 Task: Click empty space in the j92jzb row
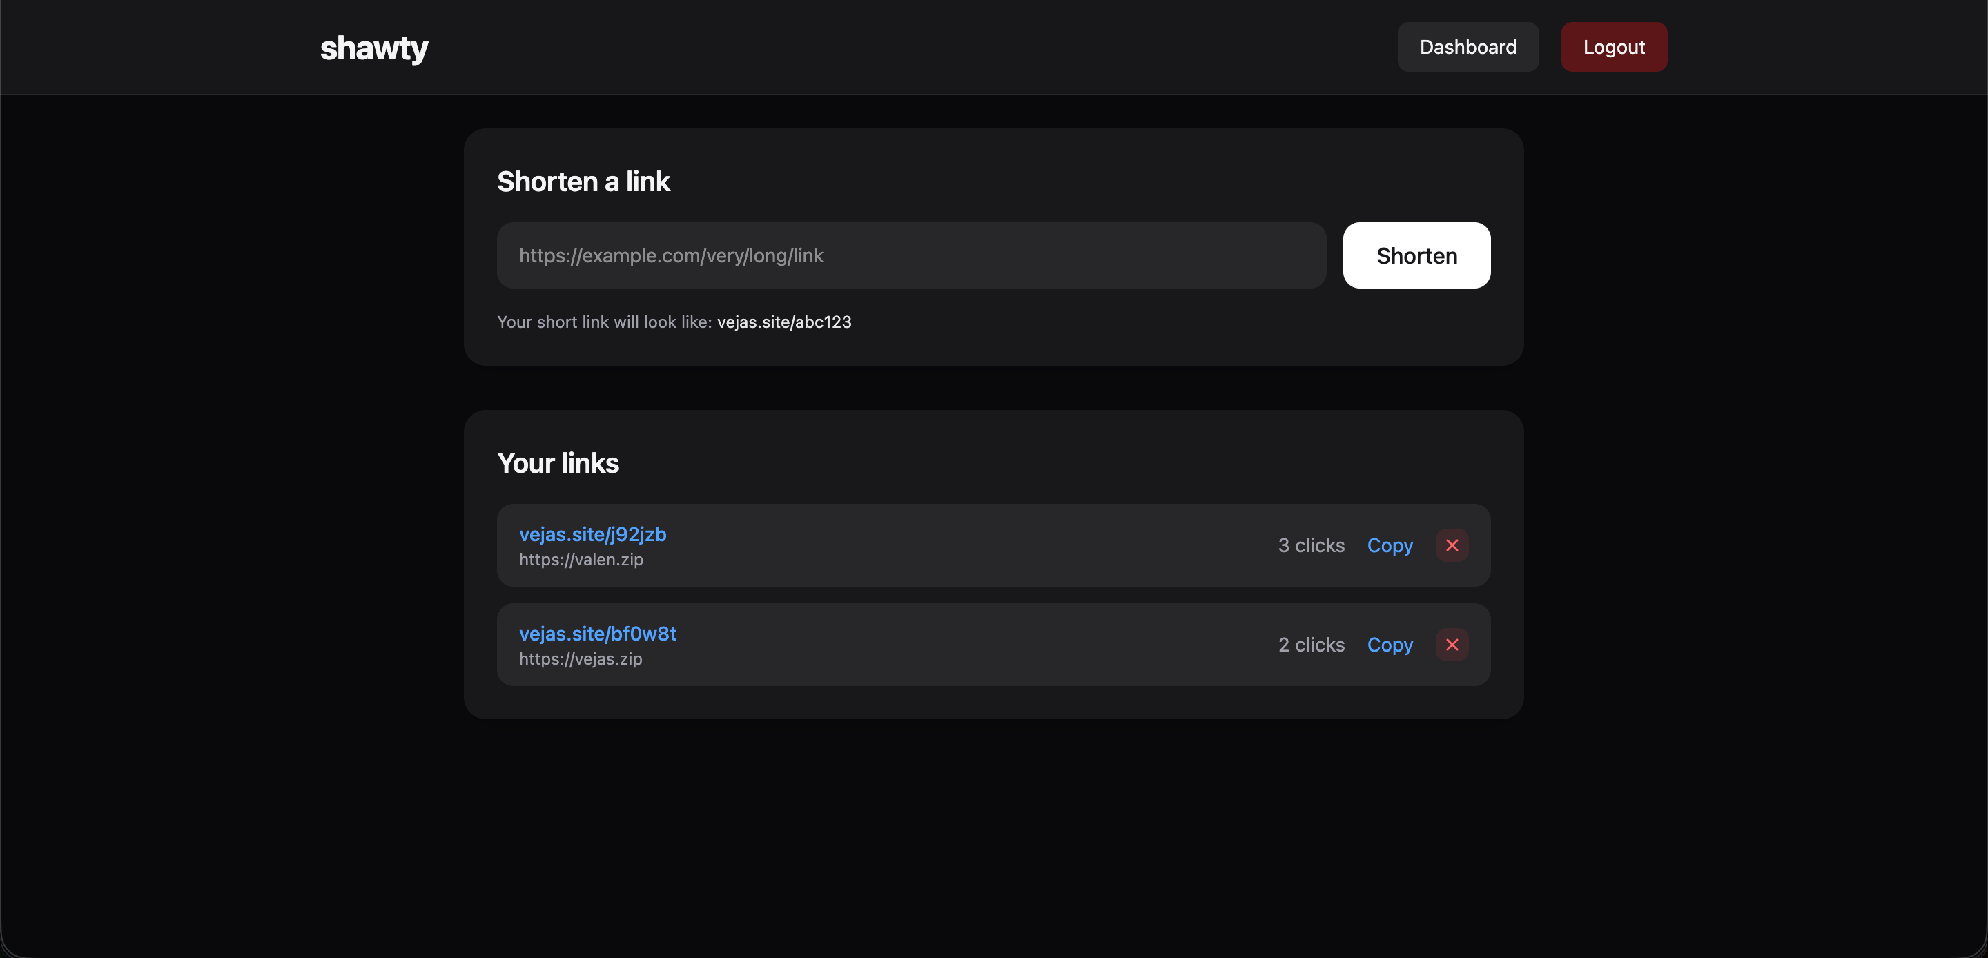coord(965,545)
